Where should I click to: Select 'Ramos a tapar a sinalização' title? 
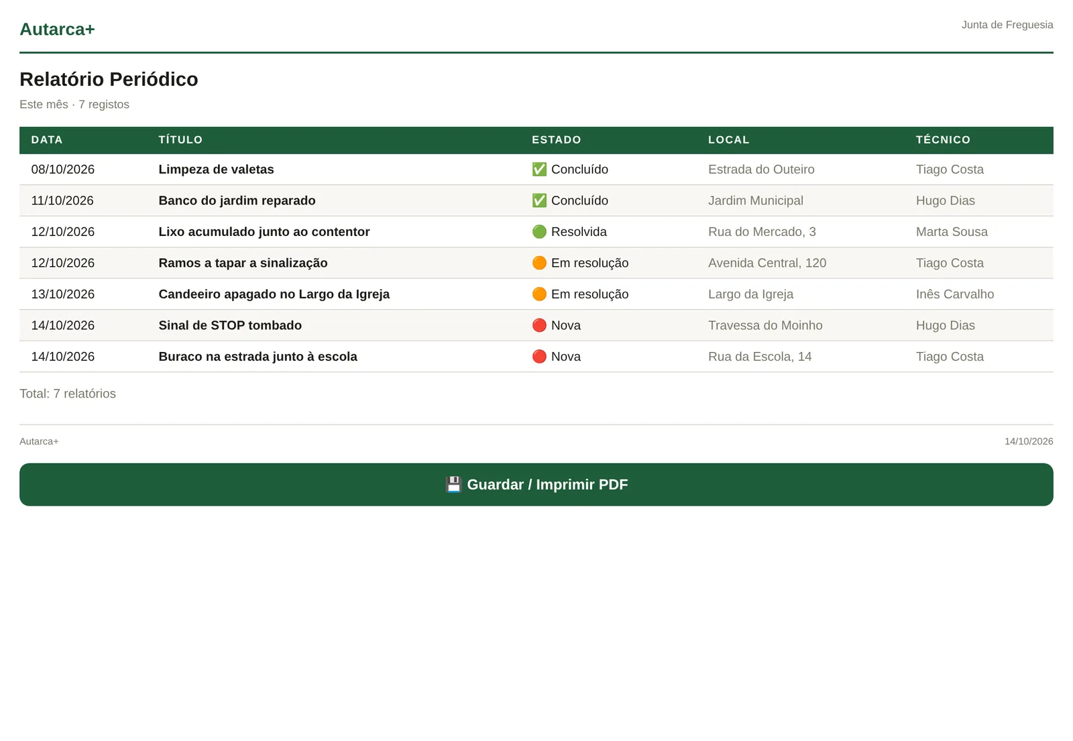[243, 263]
